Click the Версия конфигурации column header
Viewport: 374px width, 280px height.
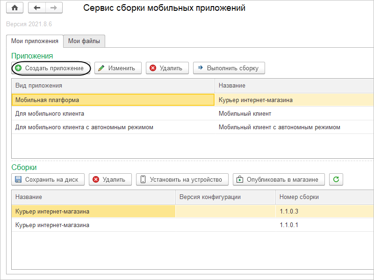(x=224, y=197)
